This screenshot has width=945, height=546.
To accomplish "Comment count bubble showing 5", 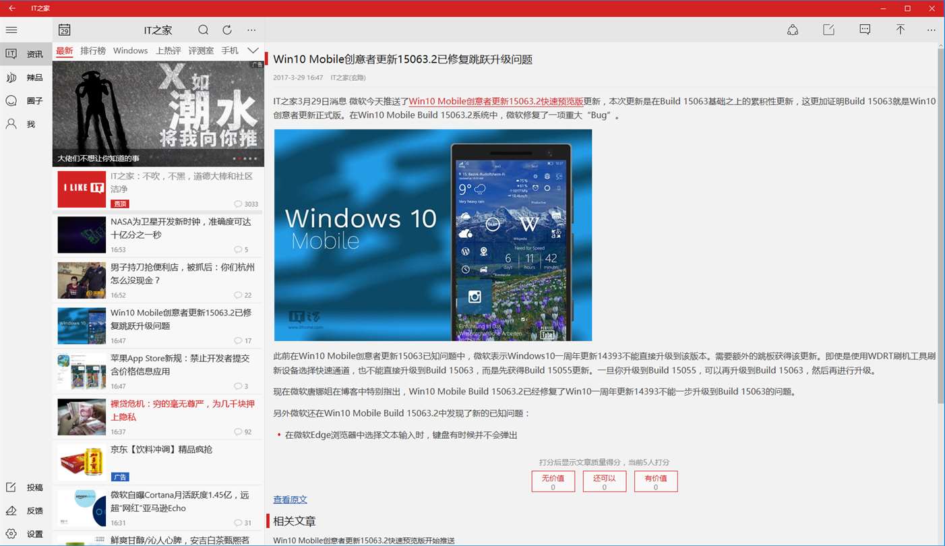I will click(x=241, y=249).
